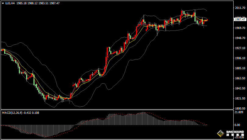Click the 1948.70 price axis label
The width and height of the screenshot is (247, 140).
[240, 38]
